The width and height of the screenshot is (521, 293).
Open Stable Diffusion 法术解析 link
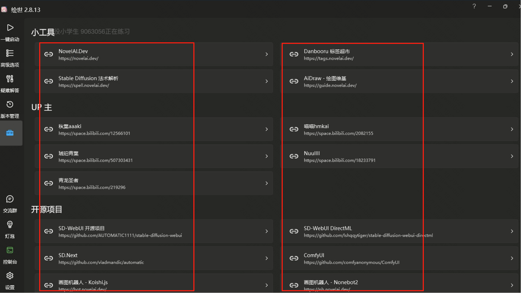pos(154,81)
